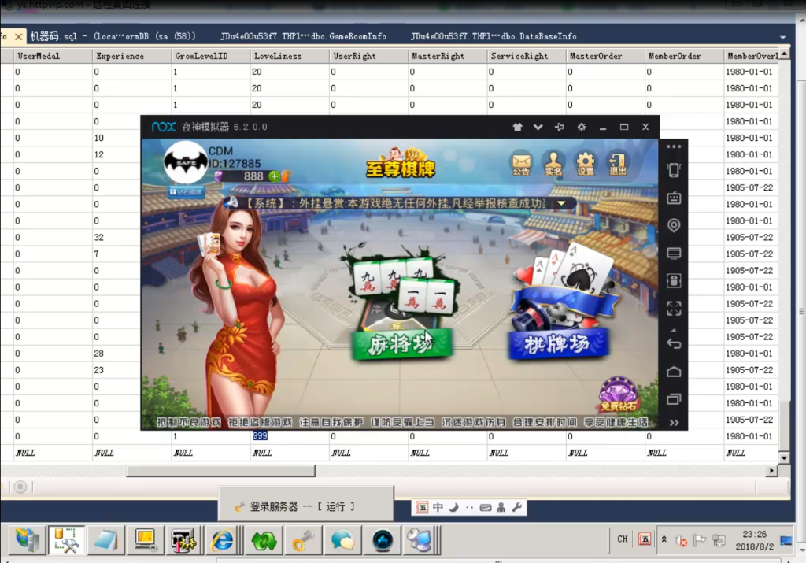
Task: Click Nox Android back arrow
Action: 674,343
